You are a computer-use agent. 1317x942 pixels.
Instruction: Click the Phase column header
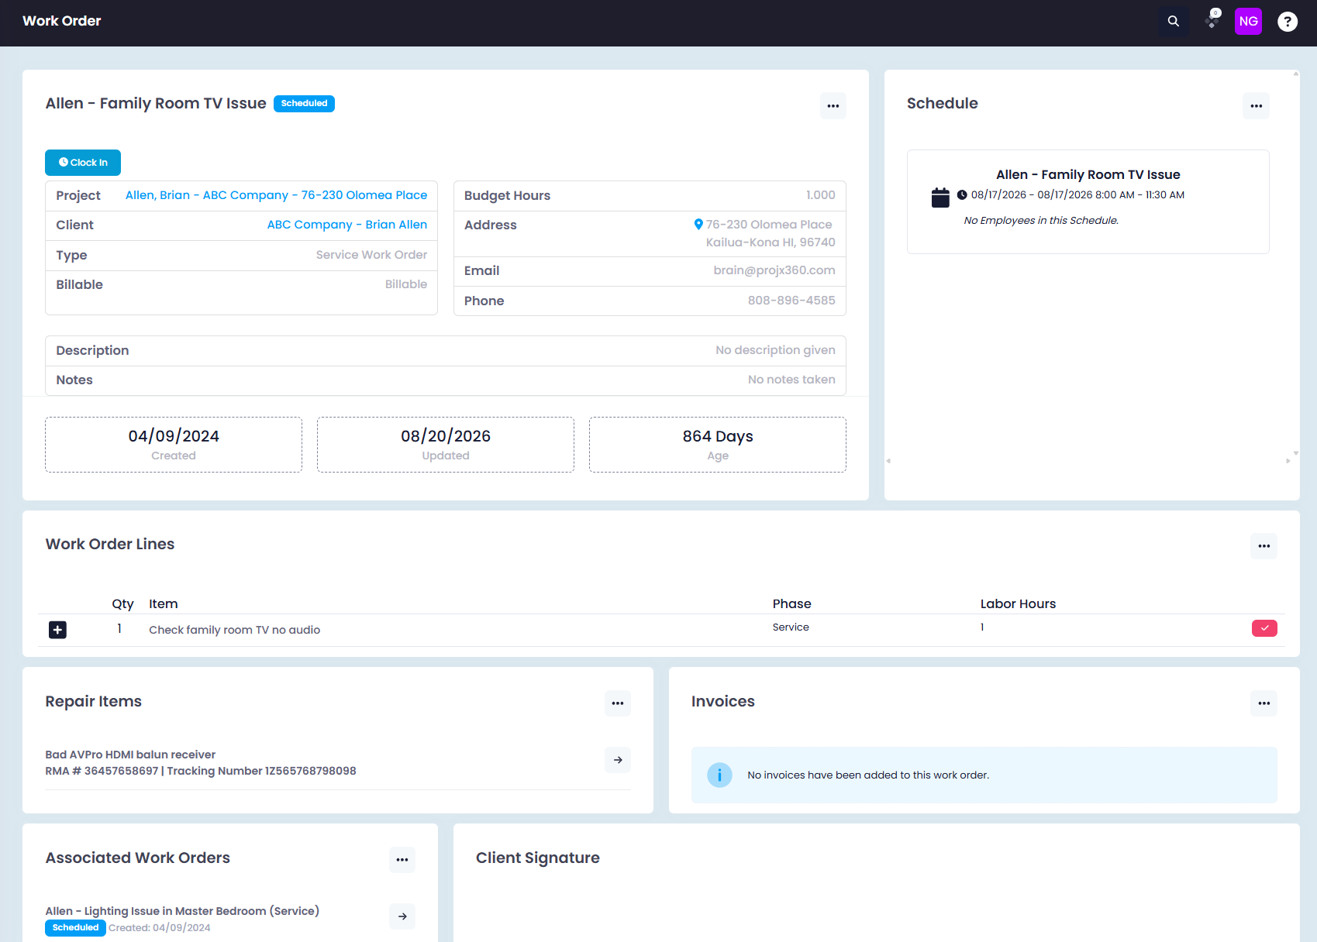(x=792, y=604)
